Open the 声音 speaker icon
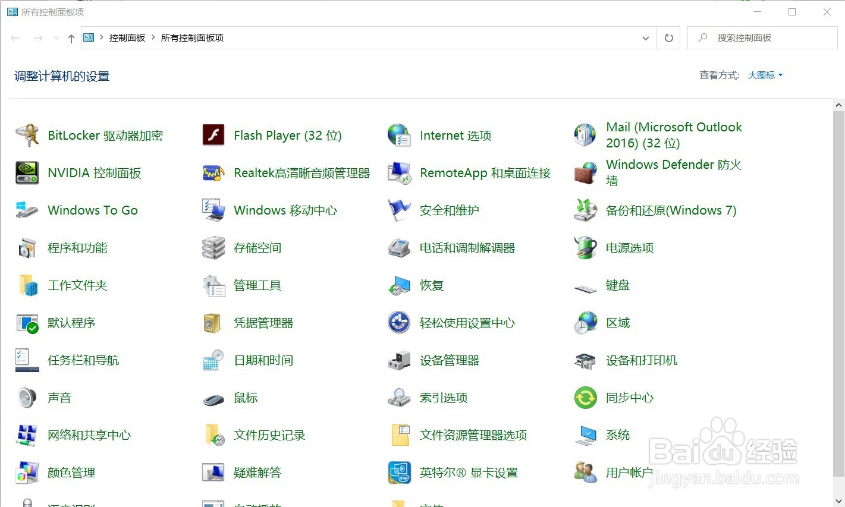 click(x=27, y=398)
